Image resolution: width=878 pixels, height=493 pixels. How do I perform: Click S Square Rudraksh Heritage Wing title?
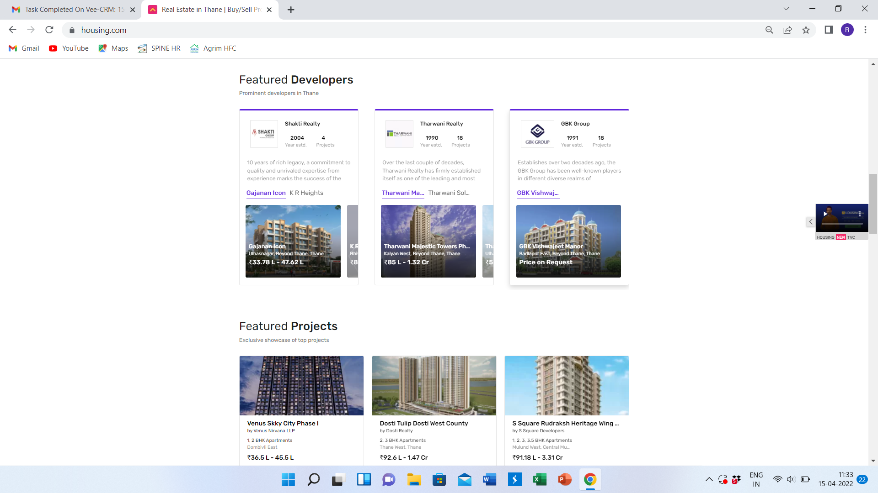(x=565, y=424)
